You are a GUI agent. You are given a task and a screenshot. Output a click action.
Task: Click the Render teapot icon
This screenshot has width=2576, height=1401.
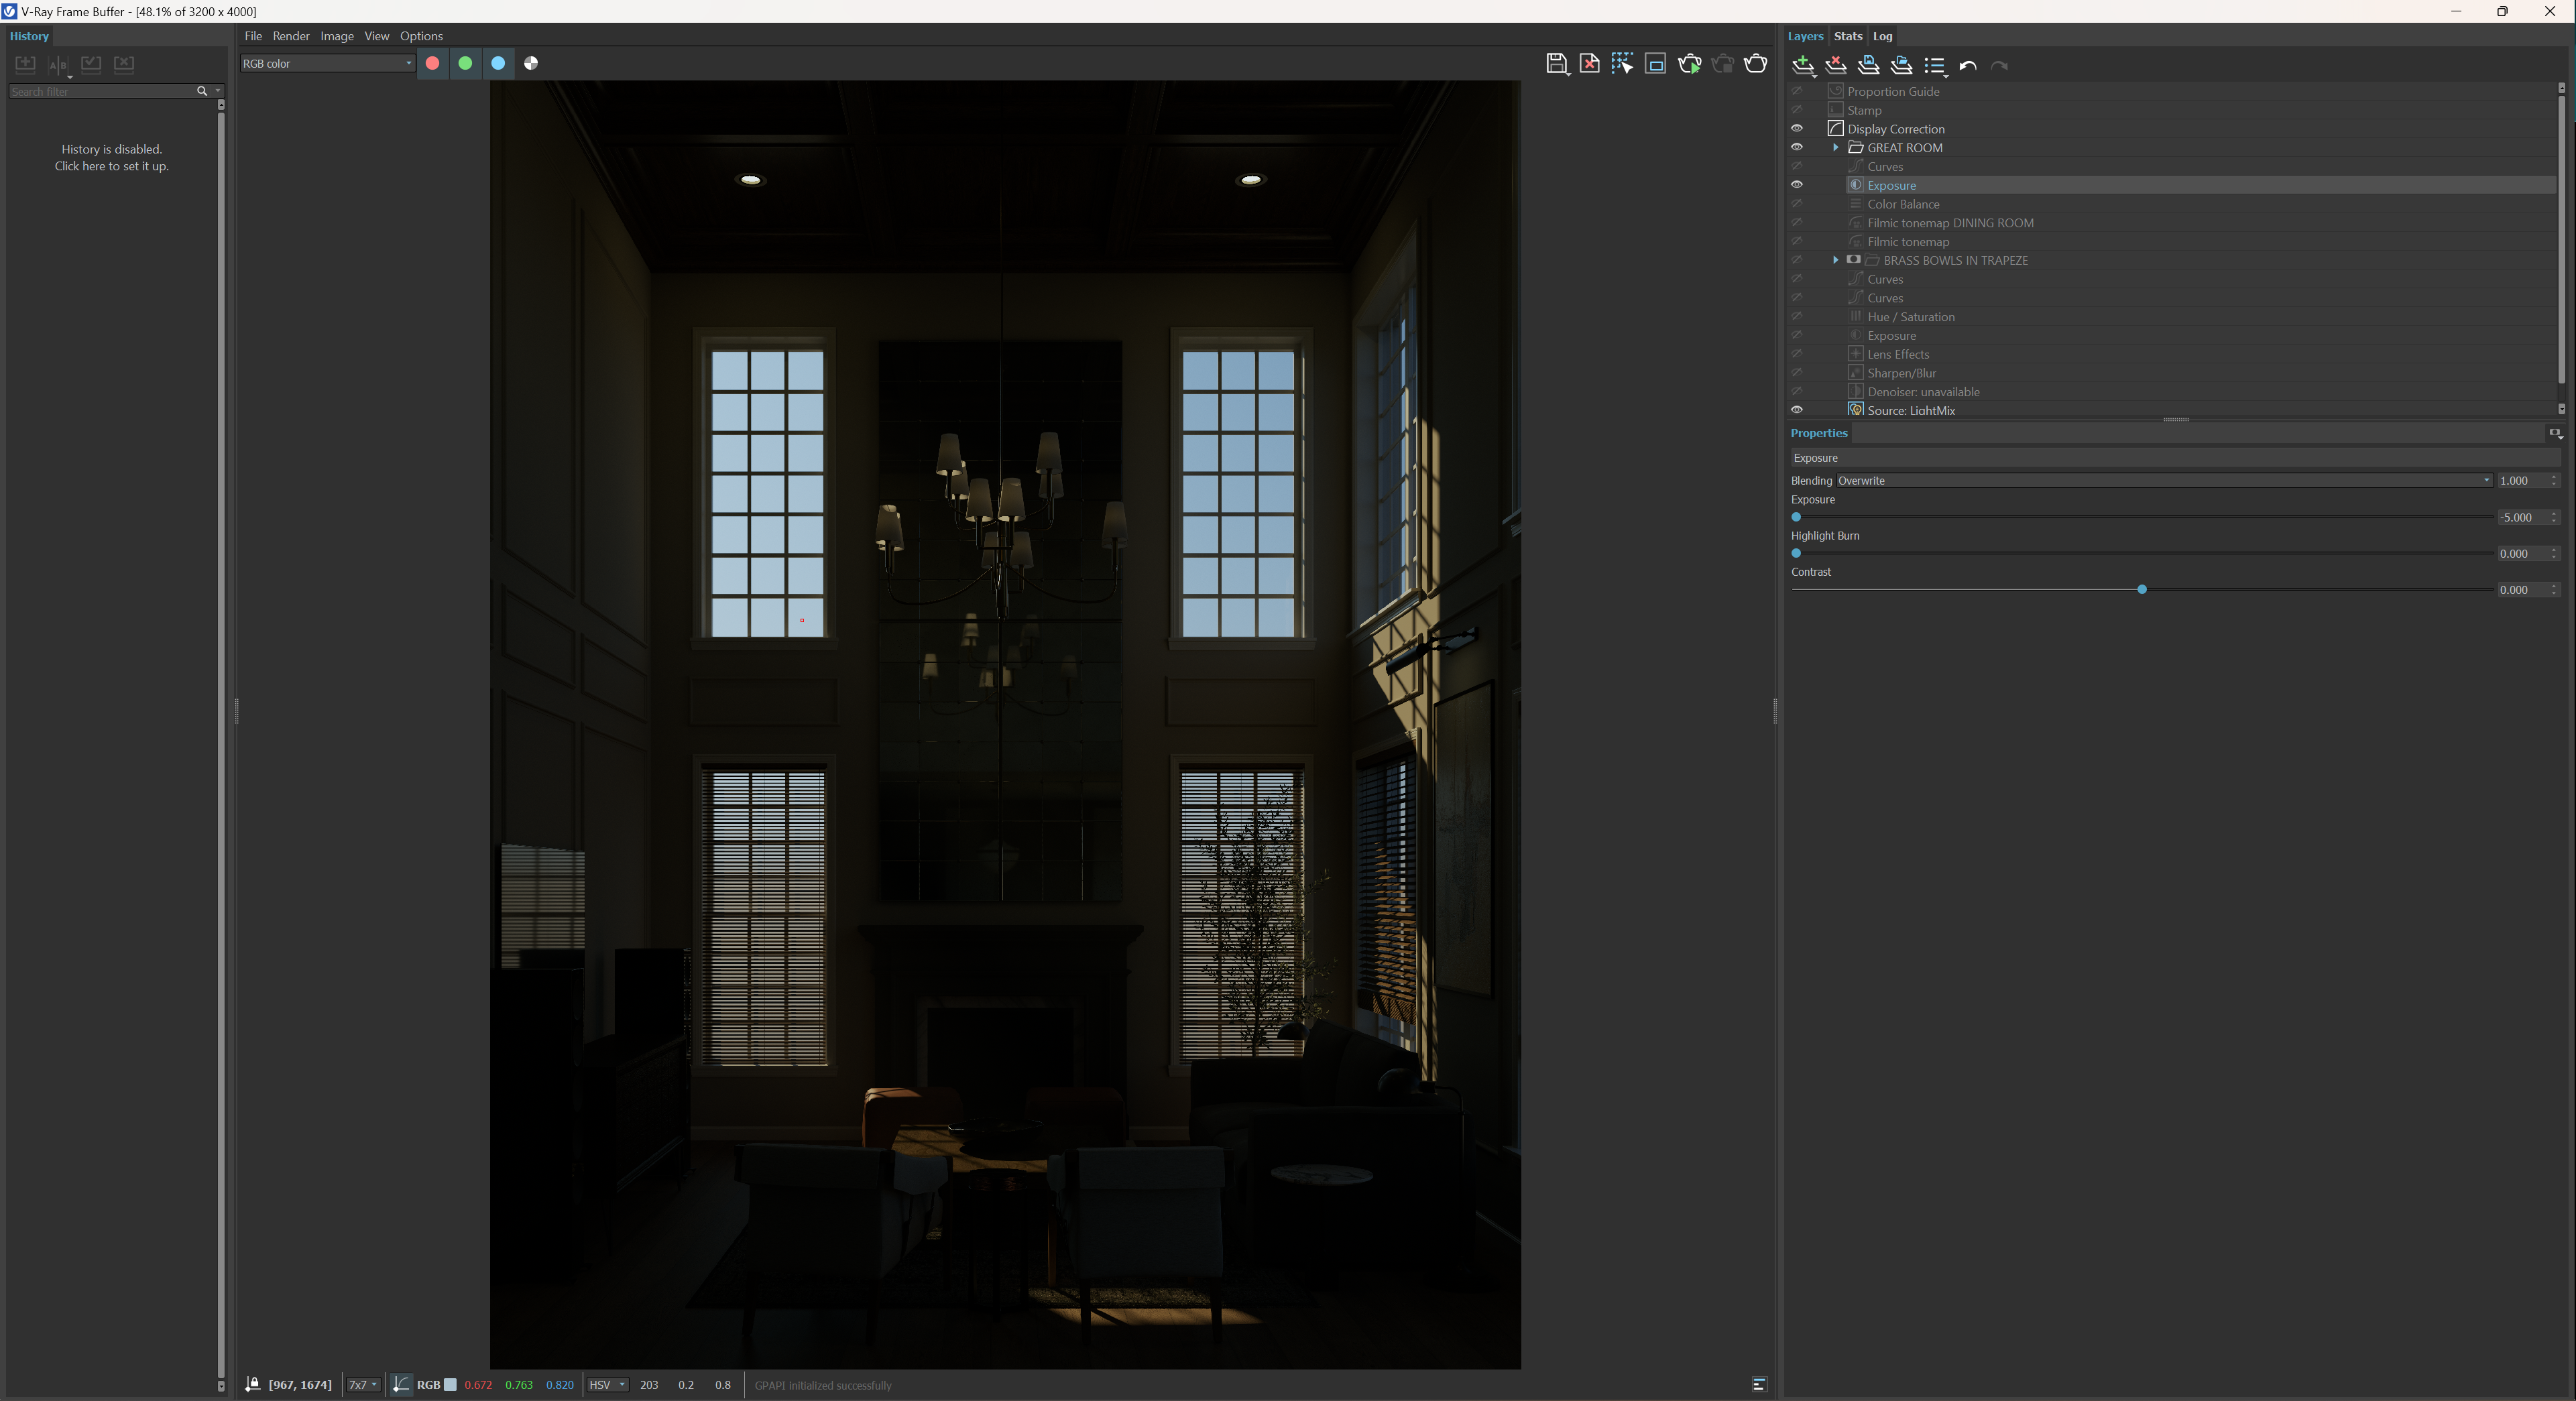coord(1755,64)
